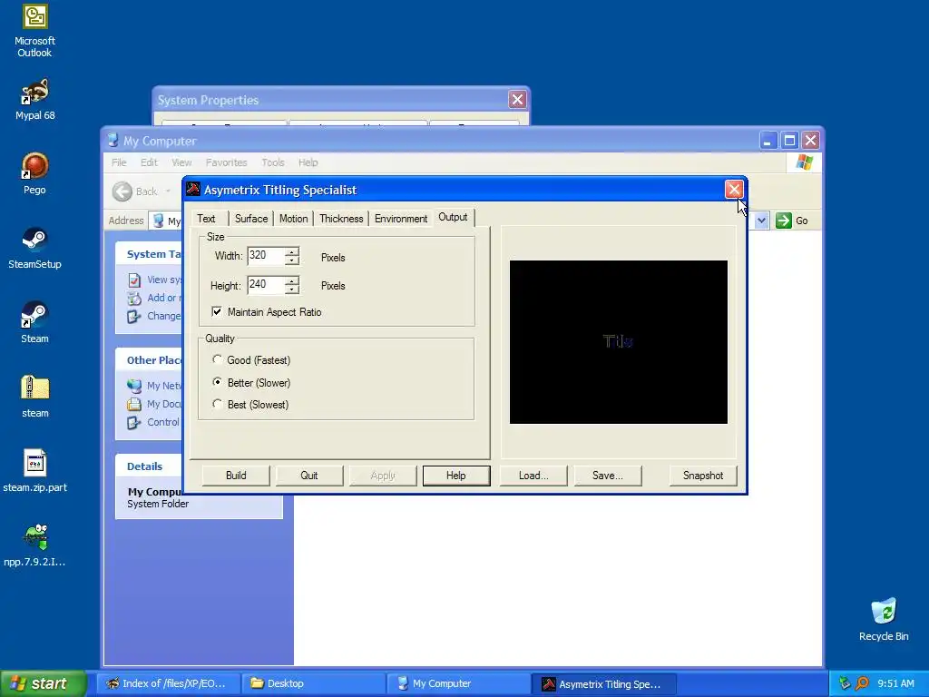Image resolution: width=929 pixels, height=697 pixels.
Task: Decrease Height using the down spinner arrow
Action: point(291,290)
